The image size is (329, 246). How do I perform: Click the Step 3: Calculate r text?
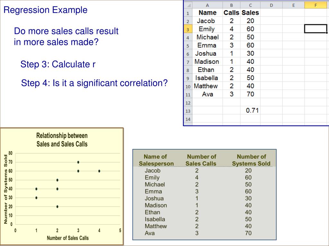coord(58,64)
